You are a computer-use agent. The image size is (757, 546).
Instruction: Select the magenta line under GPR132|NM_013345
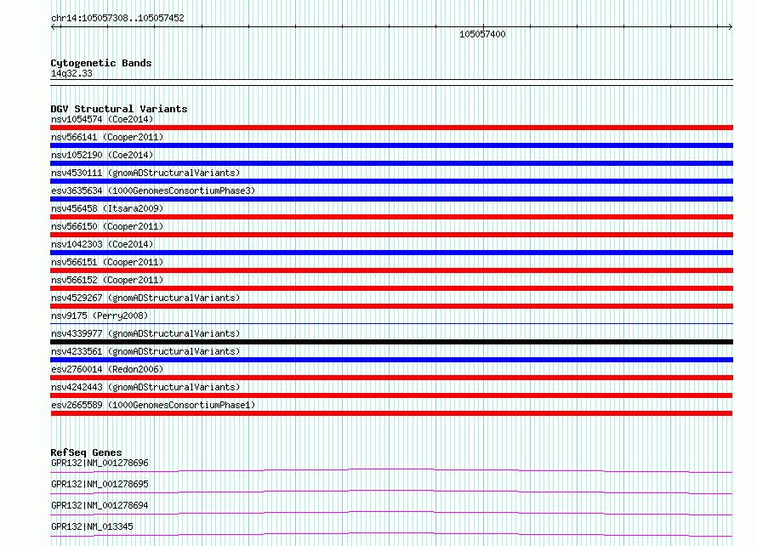click(x=391, y=534)
